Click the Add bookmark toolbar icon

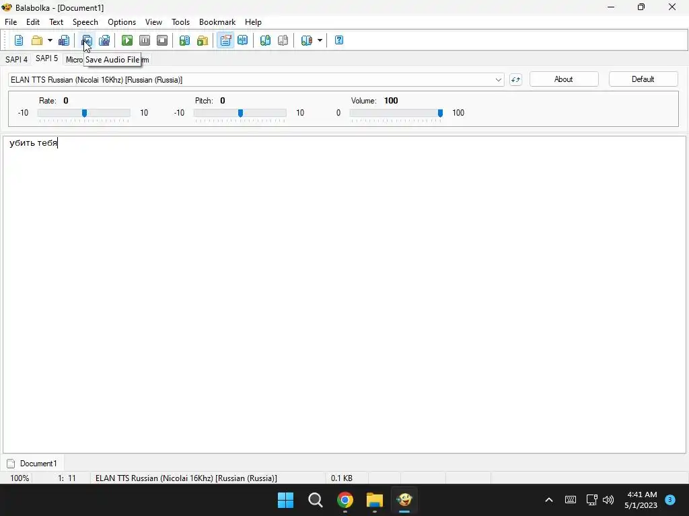[x=265, y=40]
